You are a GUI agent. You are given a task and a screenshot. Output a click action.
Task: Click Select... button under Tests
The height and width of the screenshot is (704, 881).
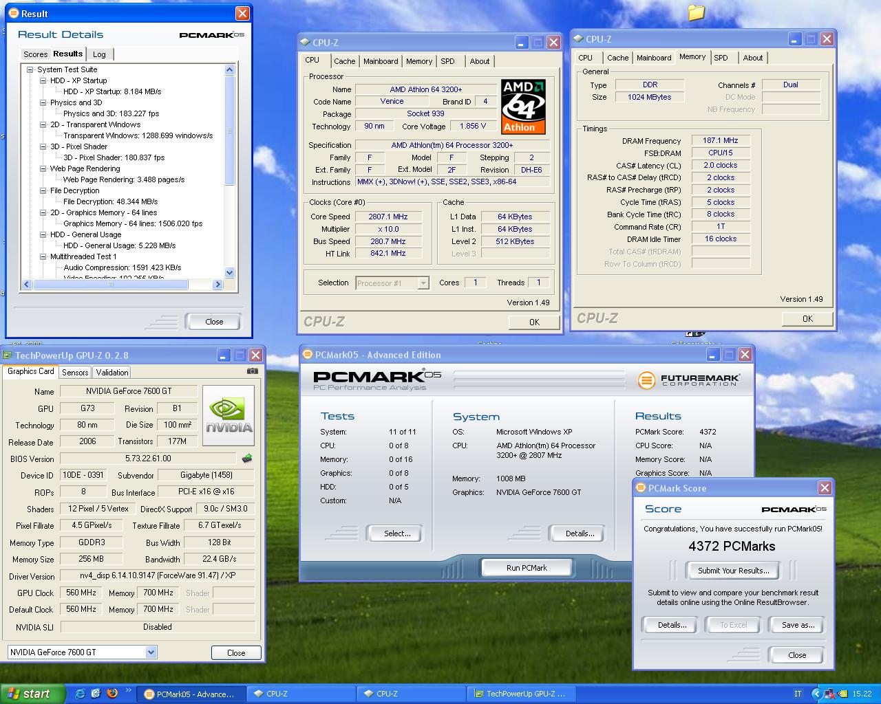tap(396, 533)
